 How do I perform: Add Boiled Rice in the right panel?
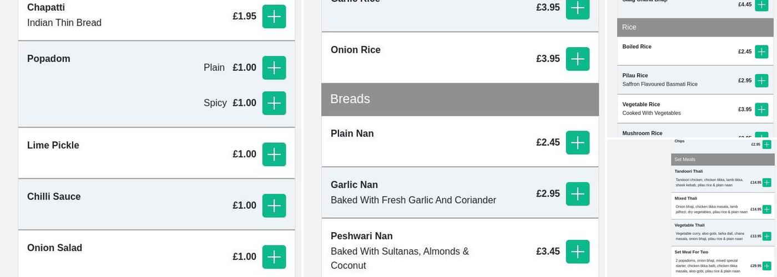point(761,52)
